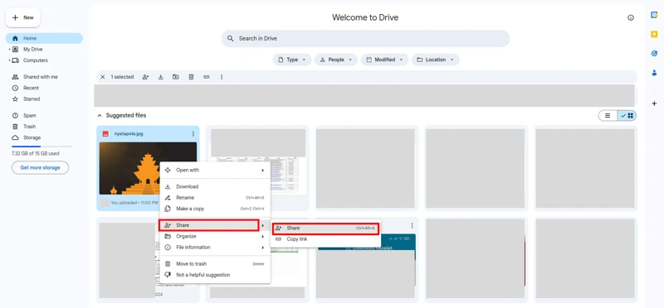
Task: Choose Make a copy in context menu
Action: pos(215,209)
